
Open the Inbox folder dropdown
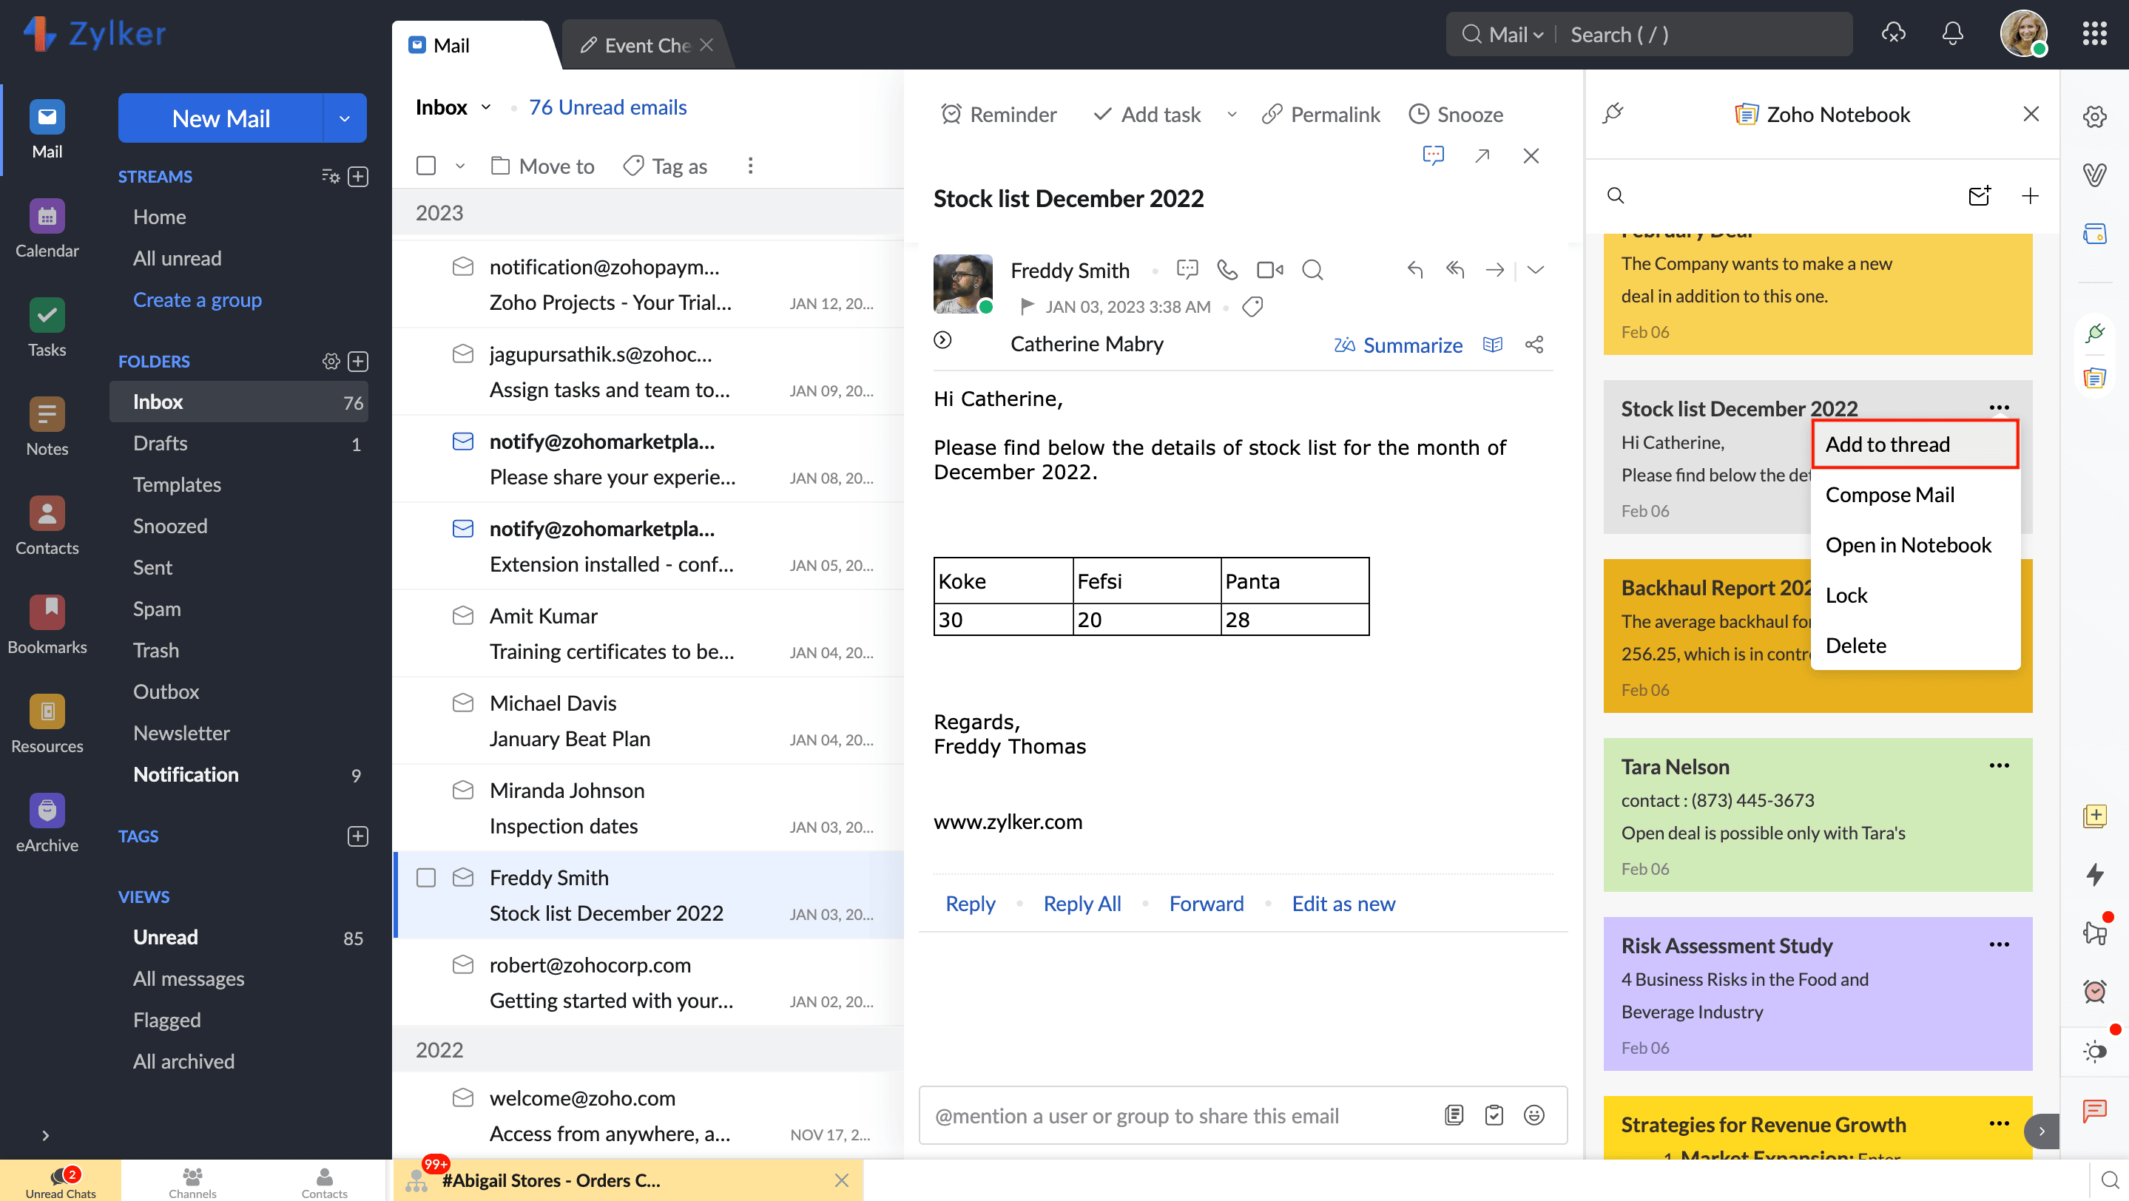(x=486, y=107)
